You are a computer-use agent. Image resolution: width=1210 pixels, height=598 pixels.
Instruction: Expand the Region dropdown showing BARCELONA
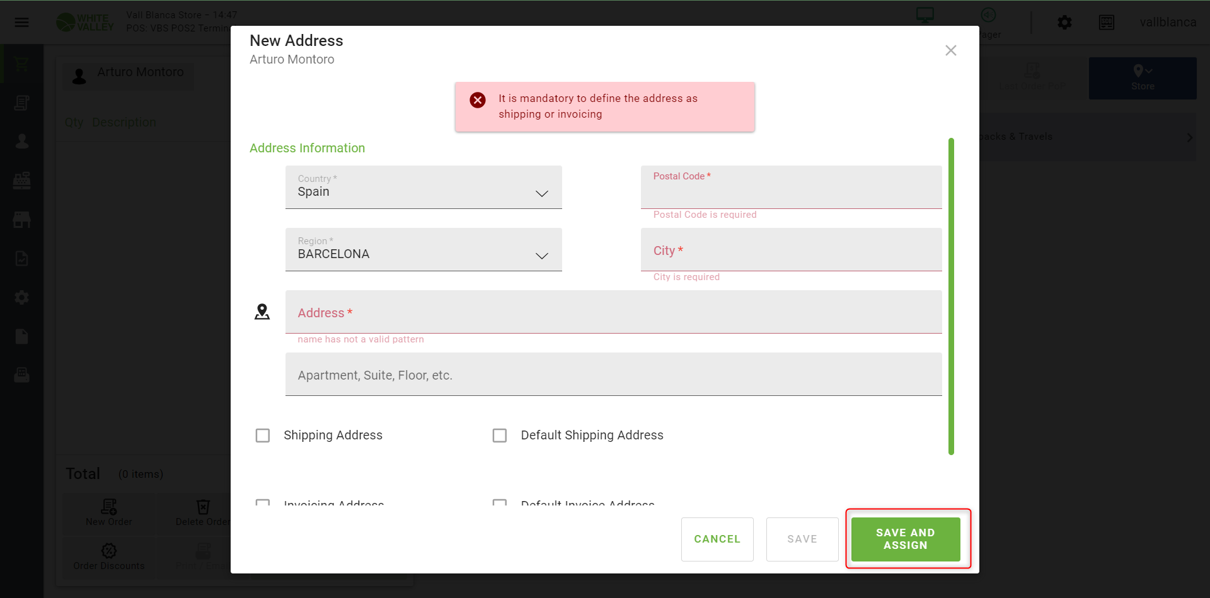click(423, 249)
